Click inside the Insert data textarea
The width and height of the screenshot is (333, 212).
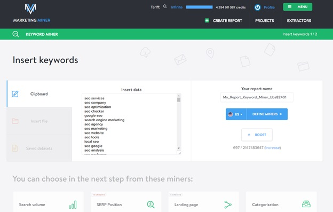coord(129,124)
